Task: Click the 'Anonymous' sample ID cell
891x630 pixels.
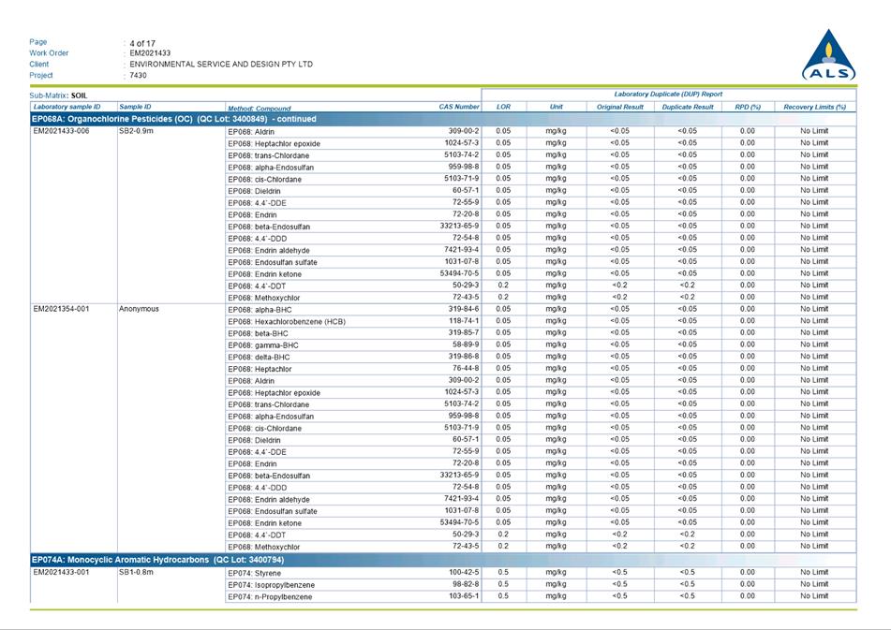Action: click(139, 309)
